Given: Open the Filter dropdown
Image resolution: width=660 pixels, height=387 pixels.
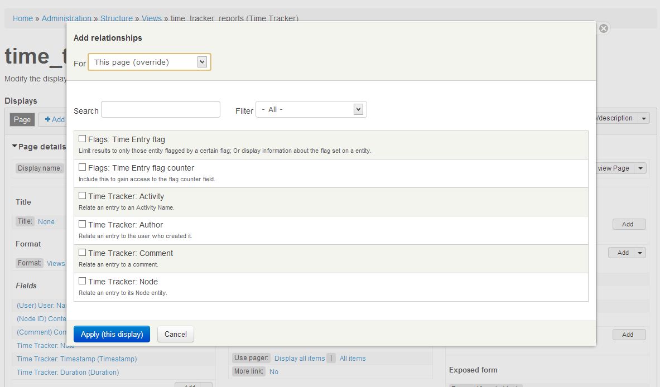Looking at the screenshot, I should pyautogui.click(x=311, y=109).
